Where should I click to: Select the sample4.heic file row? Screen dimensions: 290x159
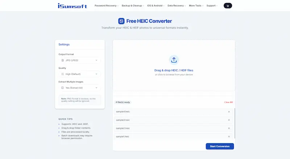[x=173, y=112]
